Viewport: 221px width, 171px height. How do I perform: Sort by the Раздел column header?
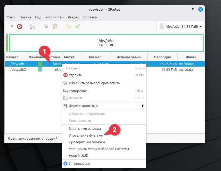click(16, 57)
